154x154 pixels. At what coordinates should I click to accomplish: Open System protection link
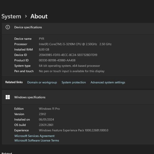point(74,82)
